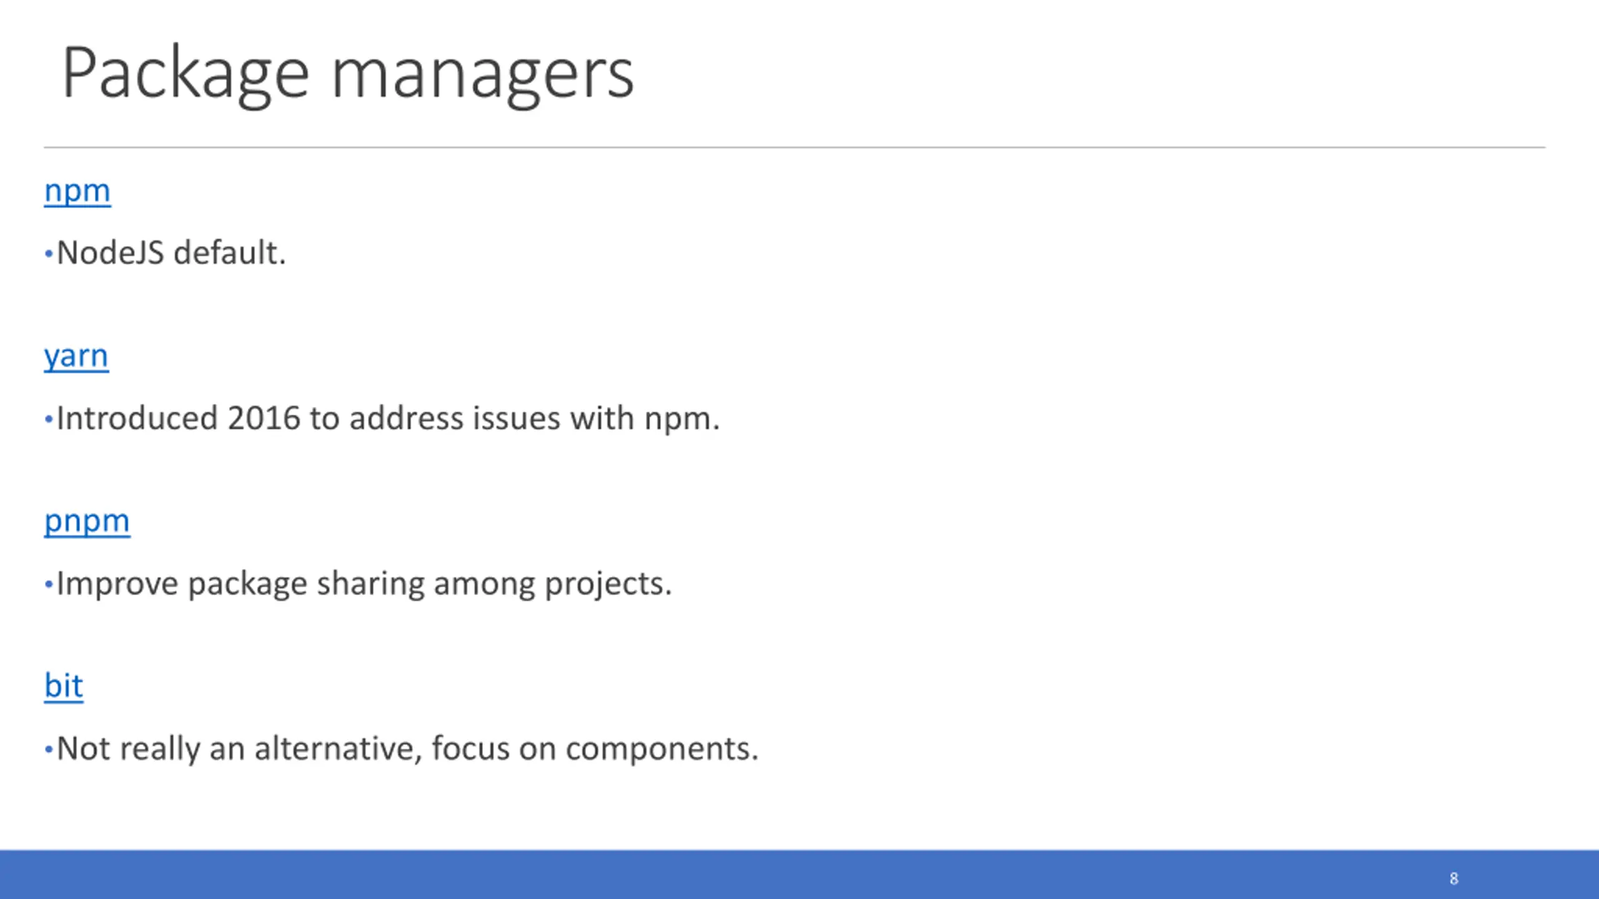Click the blue footer bar
Screen dimensions: 1599x899
tap(799, 875)
